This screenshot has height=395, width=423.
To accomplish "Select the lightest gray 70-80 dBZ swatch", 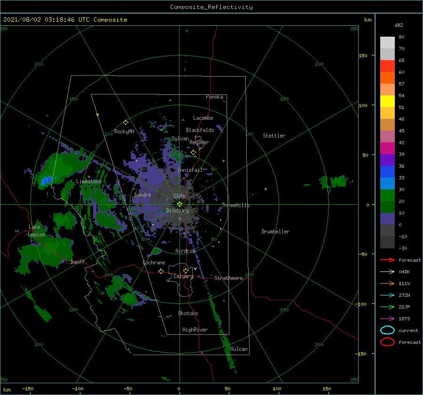I will pos(387,43).
